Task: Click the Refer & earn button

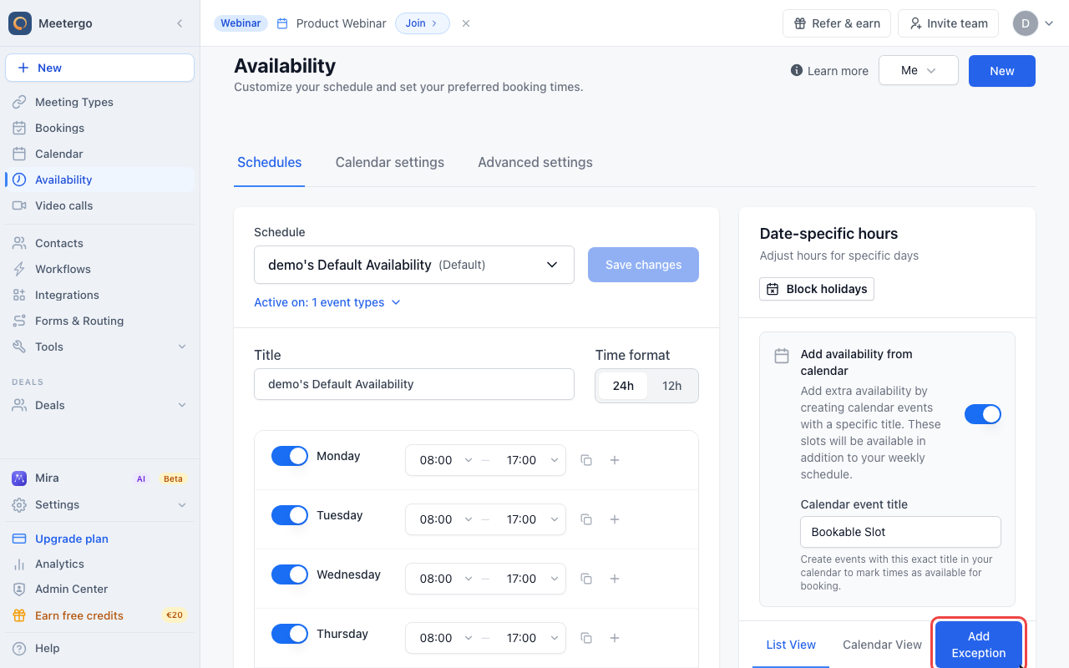Action: click(x=837, y=23)
